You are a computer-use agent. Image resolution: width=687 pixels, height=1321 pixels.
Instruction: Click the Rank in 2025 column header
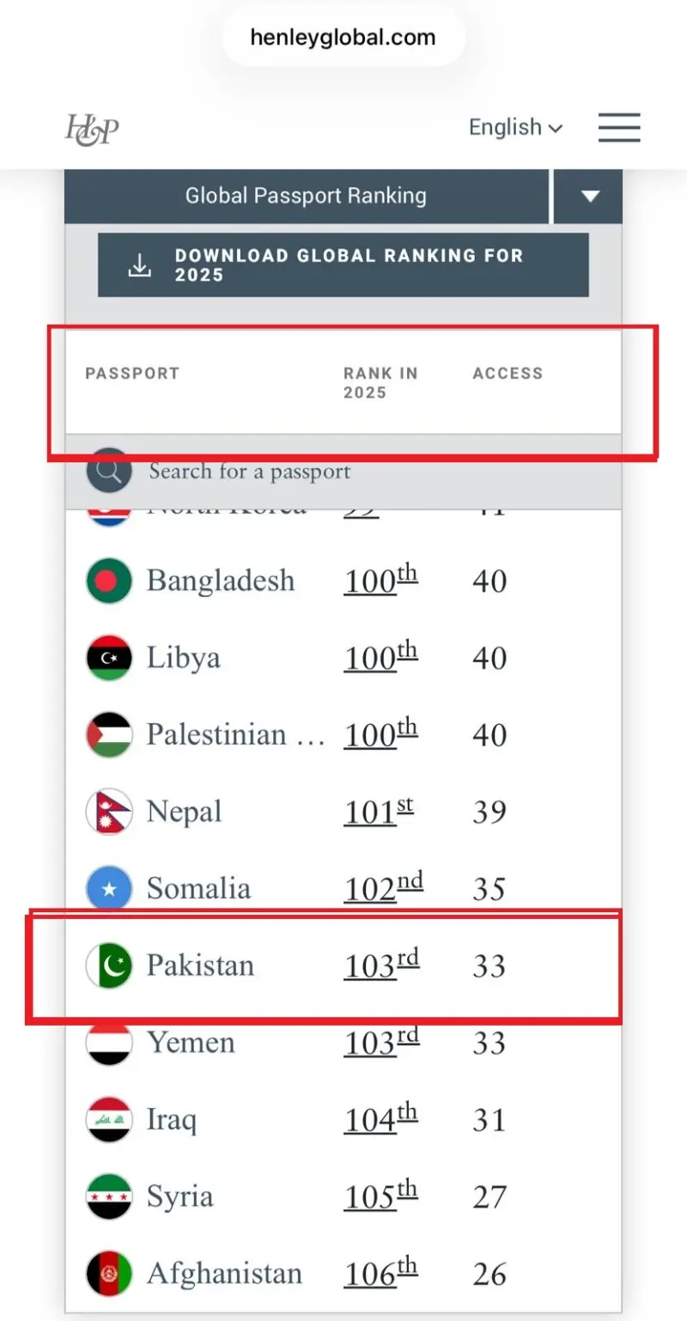point(380,383)
